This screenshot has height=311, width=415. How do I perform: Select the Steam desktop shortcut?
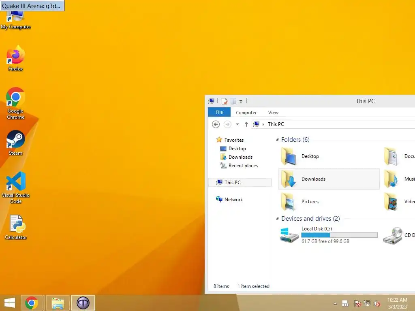[x=16, y=143]
